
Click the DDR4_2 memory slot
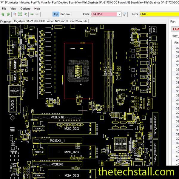coord(106,71)
